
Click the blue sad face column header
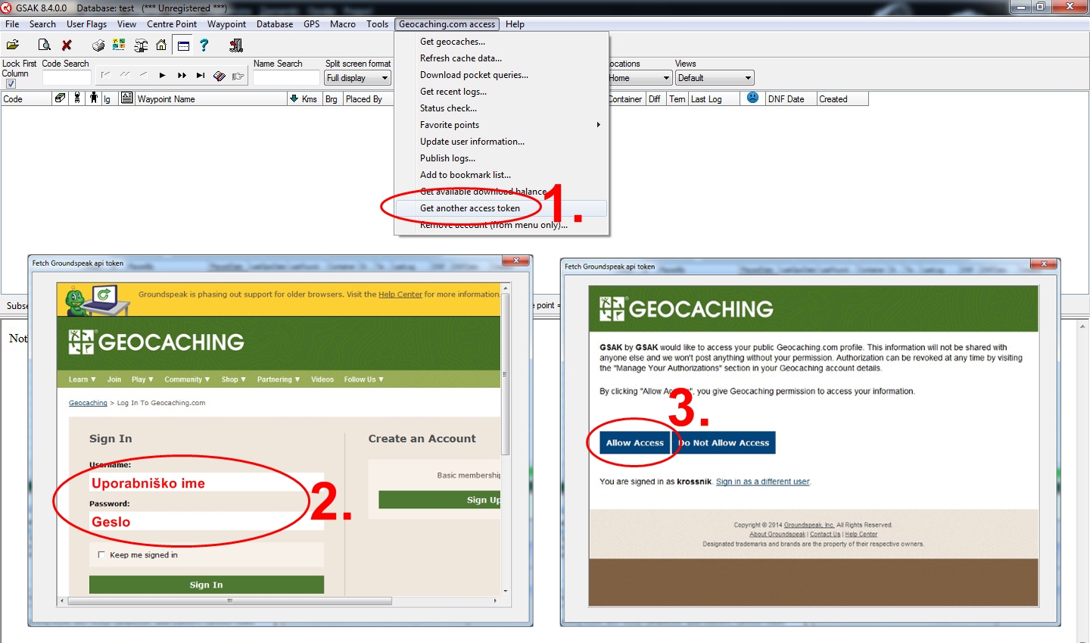point(752,98)
